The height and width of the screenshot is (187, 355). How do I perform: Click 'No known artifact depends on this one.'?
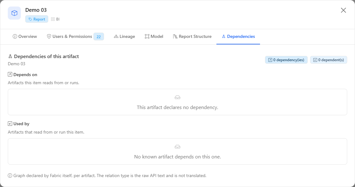[177, 157]
